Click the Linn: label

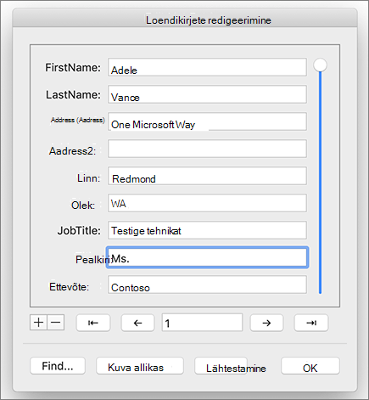click(89, 178)
